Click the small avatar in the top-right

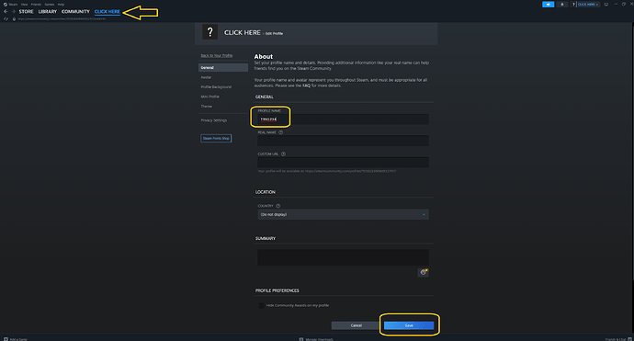pyautogui.click(x=573, y=4)
